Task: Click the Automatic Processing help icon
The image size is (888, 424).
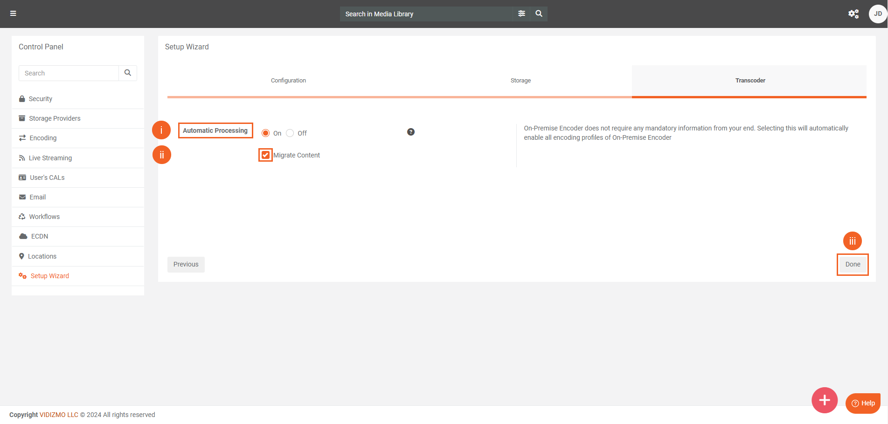Action: coord(410,132)
